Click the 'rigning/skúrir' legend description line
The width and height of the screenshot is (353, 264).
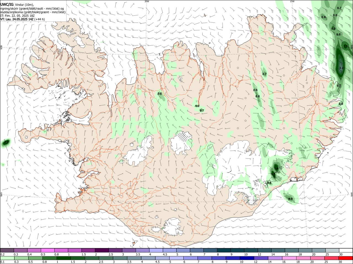tap(32, 9)
